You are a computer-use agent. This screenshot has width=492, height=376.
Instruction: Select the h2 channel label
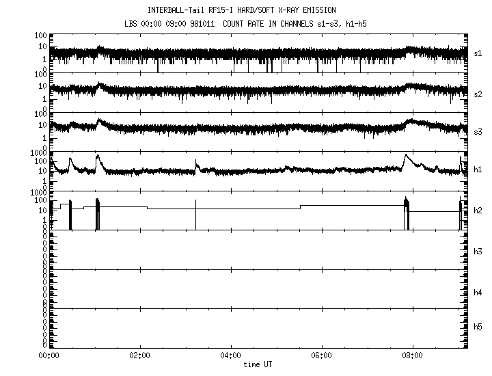478,211
